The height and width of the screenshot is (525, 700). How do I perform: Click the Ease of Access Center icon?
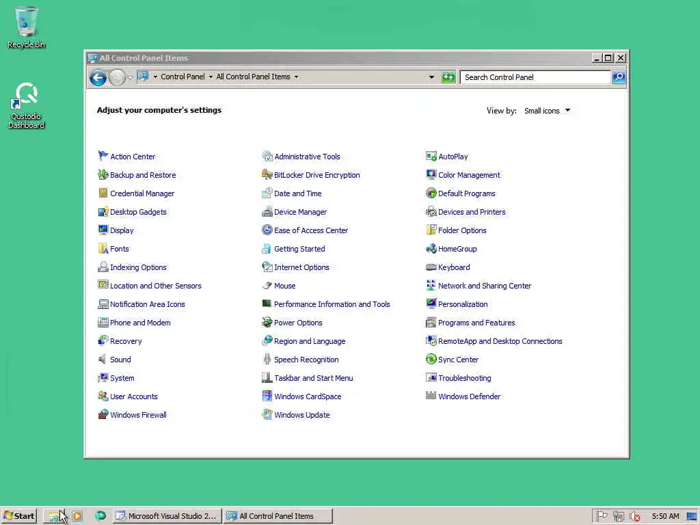pyautogui.click(x=267, y=230)
